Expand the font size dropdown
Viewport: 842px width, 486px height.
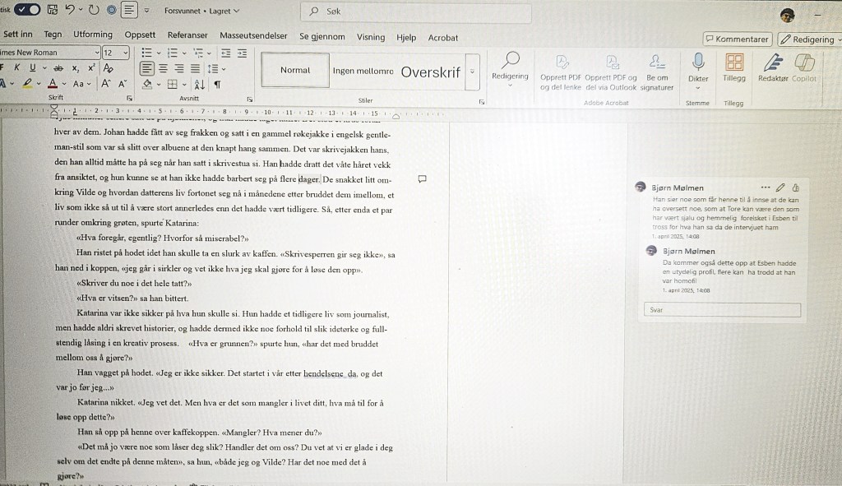tap(125, 53)
